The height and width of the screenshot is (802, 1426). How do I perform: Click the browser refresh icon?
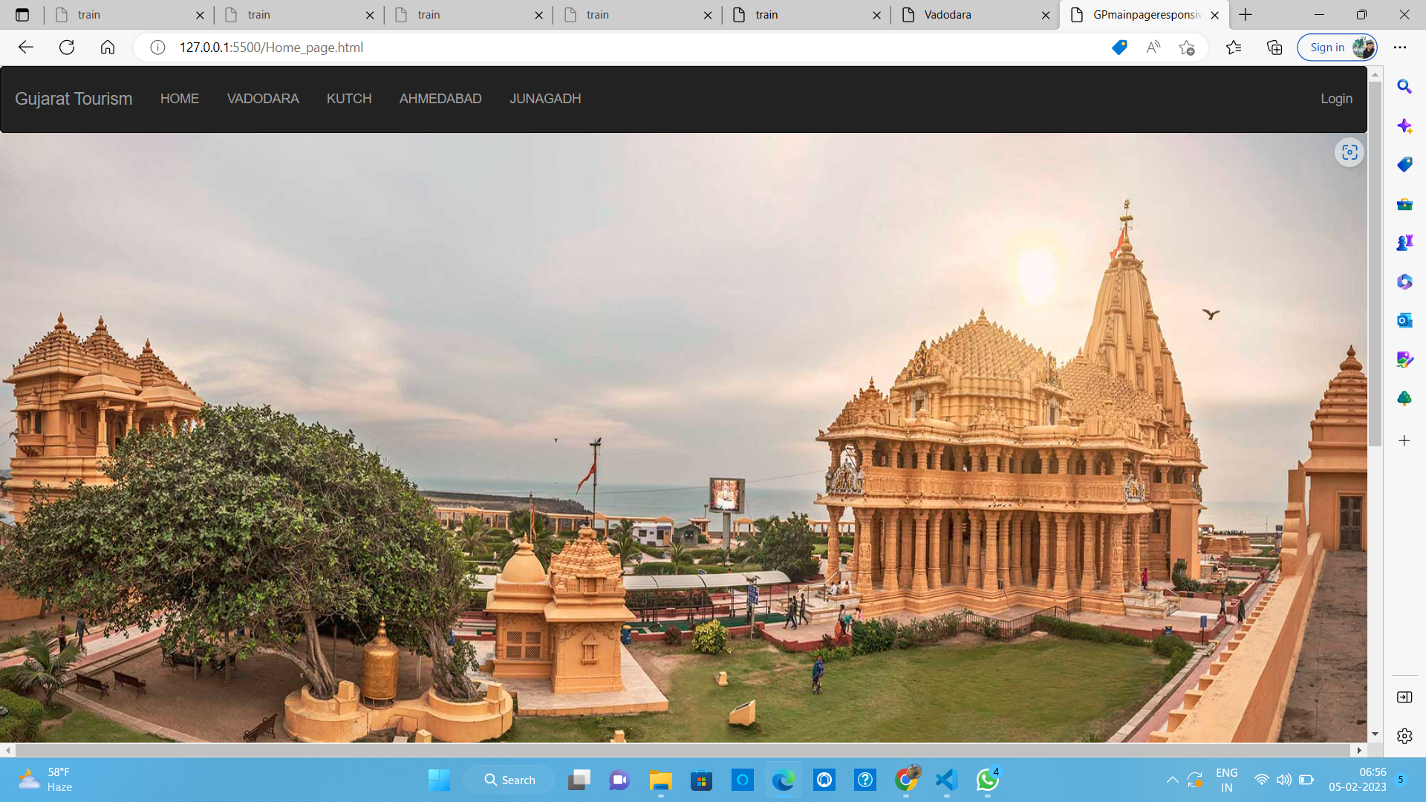pos(67,48)
